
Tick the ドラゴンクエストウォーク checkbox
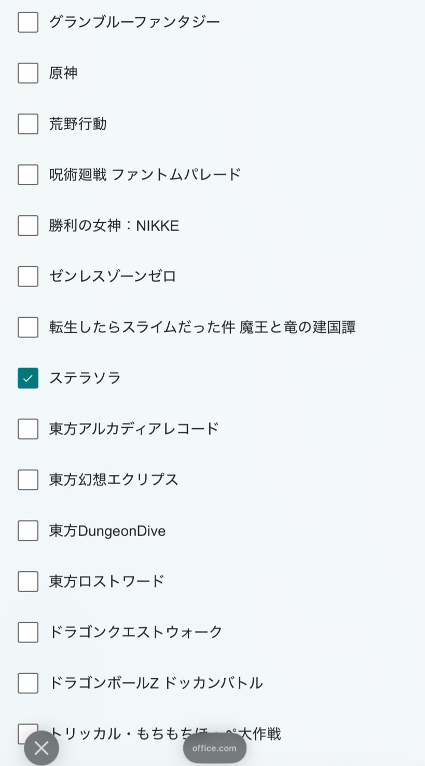coord(28,633)
